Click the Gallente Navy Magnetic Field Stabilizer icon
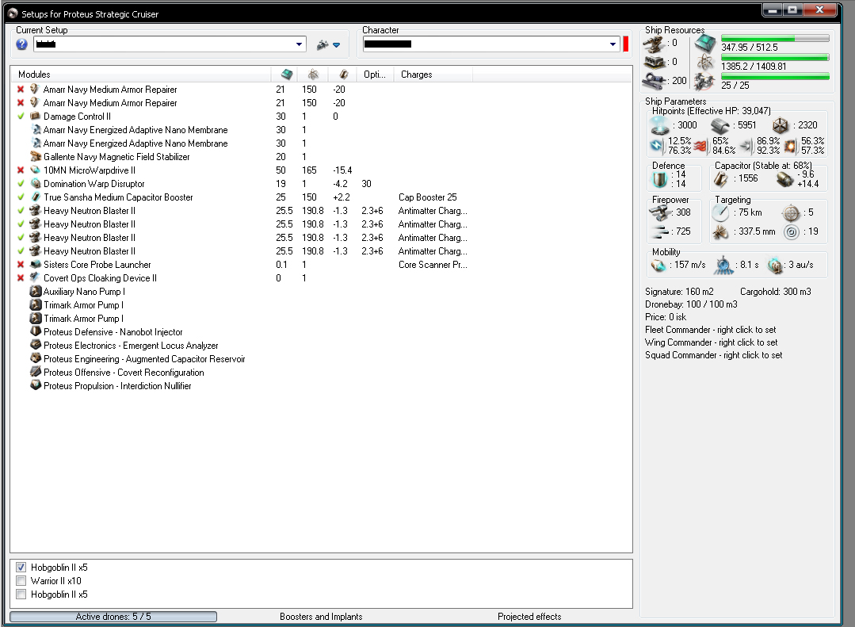Viewport: 855px width, 627px height. point(36,157)
